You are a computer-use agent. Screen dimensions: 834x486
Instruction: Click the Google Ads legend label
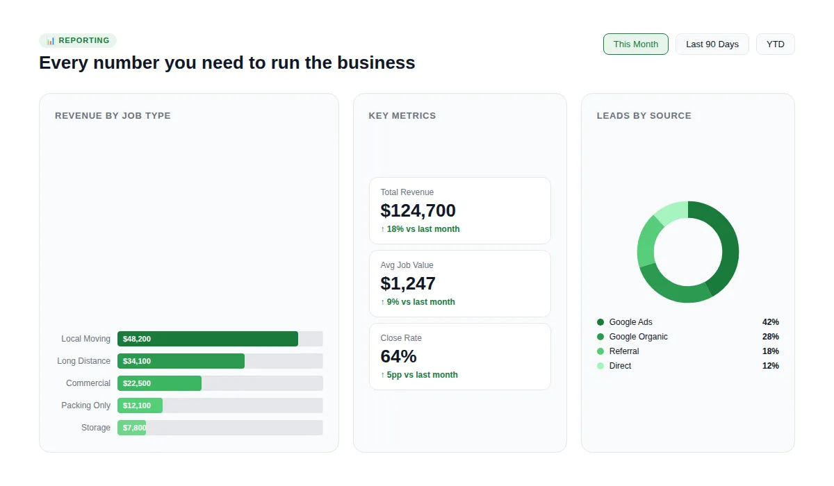click(630, 322)
